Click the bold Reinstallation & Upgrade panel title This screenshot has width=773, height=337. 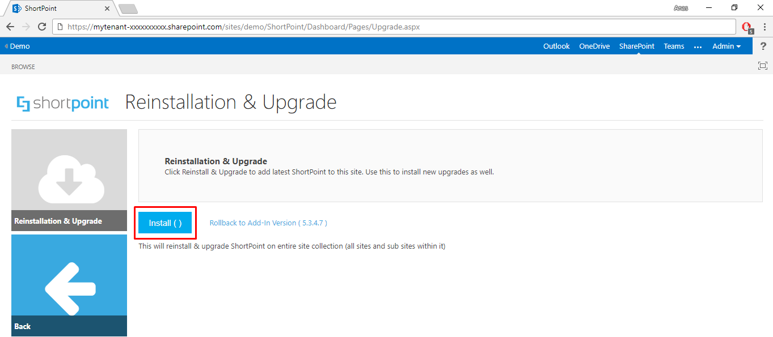(x=216, y=161)
